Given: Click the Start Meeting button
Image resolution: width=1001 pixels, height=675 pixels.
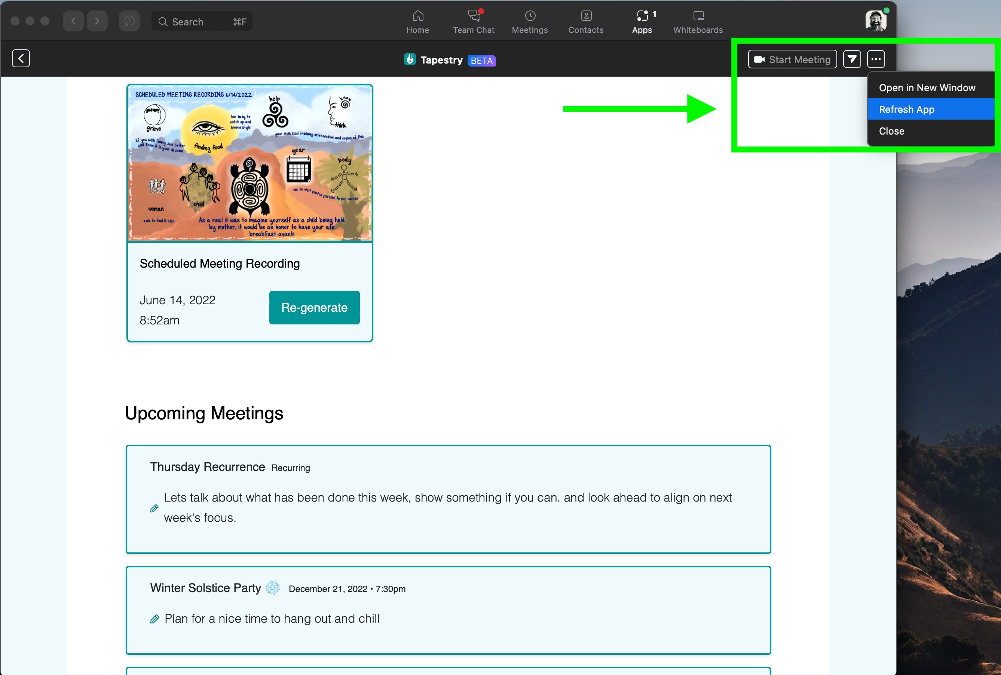Looking at the screenshot, I should point(792,59).
